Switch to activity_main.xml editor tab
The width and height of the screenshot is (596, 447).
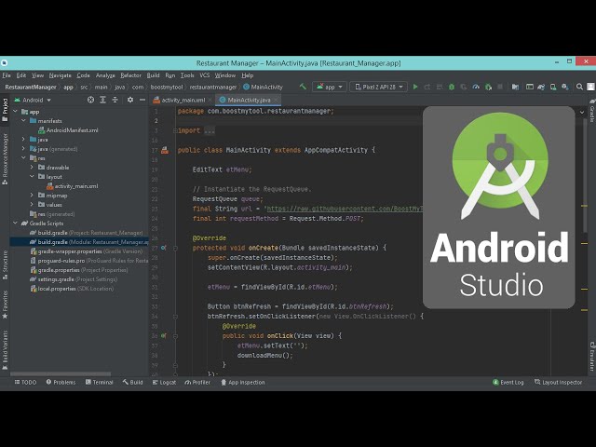click(183, 100)
